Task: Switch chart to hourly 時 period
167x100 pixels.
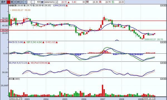Action: pos(18,2)
